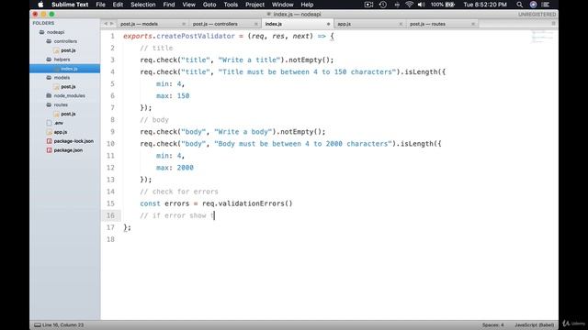The image size is (588, 330).
Task: Expand the node_modules folder
Action: point(49,95)
